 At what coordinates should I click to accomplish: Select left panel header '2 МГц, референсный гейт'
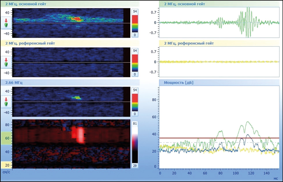click(x=32, y=43)
